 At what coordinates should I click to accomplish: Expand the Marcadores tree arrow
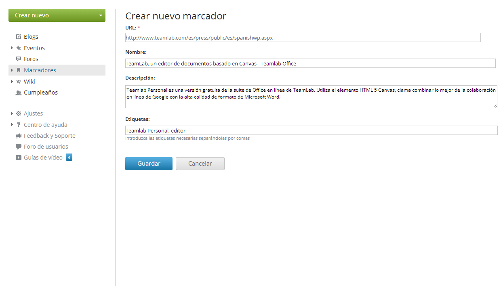coord(12,70)
